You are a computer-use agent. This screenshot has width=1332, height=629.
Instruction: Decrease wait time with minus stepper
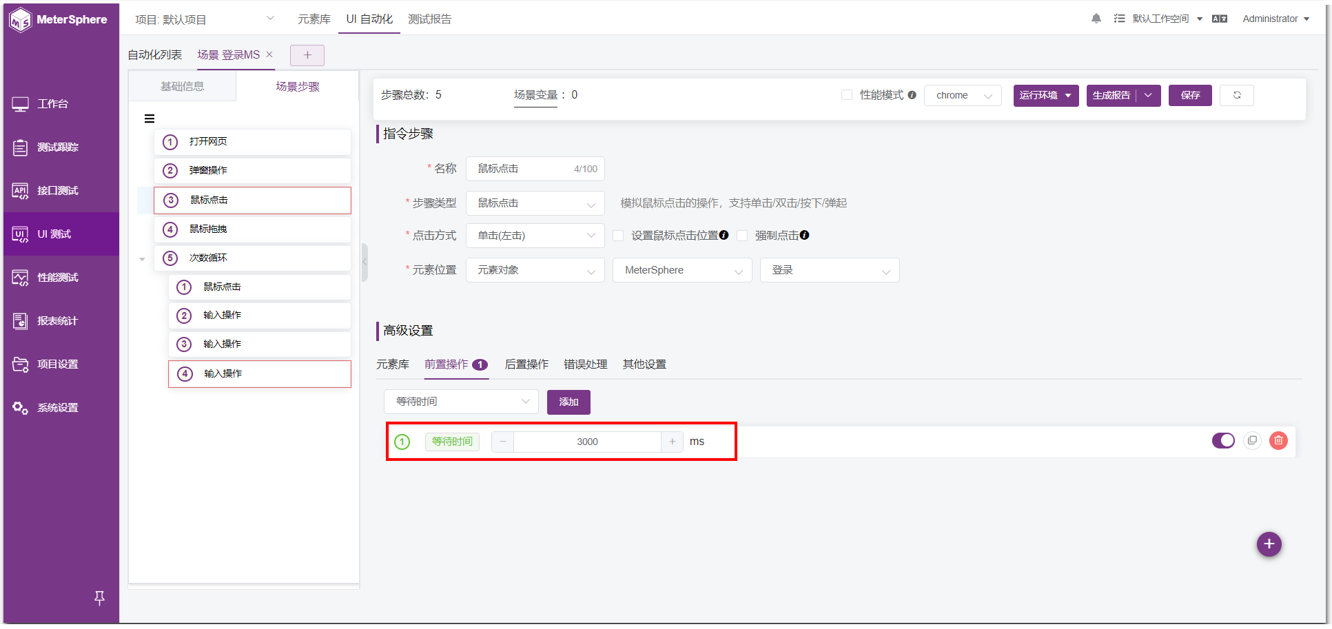(502, 442)
